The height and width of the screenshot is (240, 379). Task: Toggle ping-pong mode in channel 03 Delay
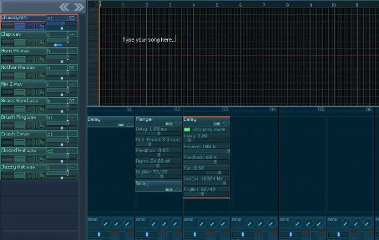pos(187,129)
